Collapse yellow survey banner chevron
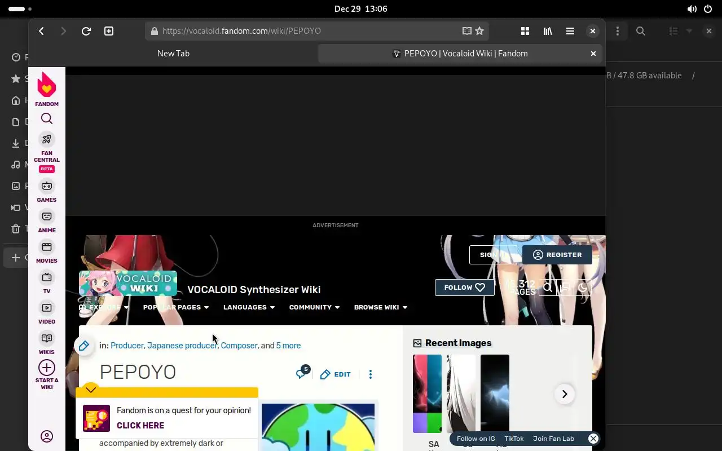This screenshot has width=722, height=451. [x=91, y=389]
